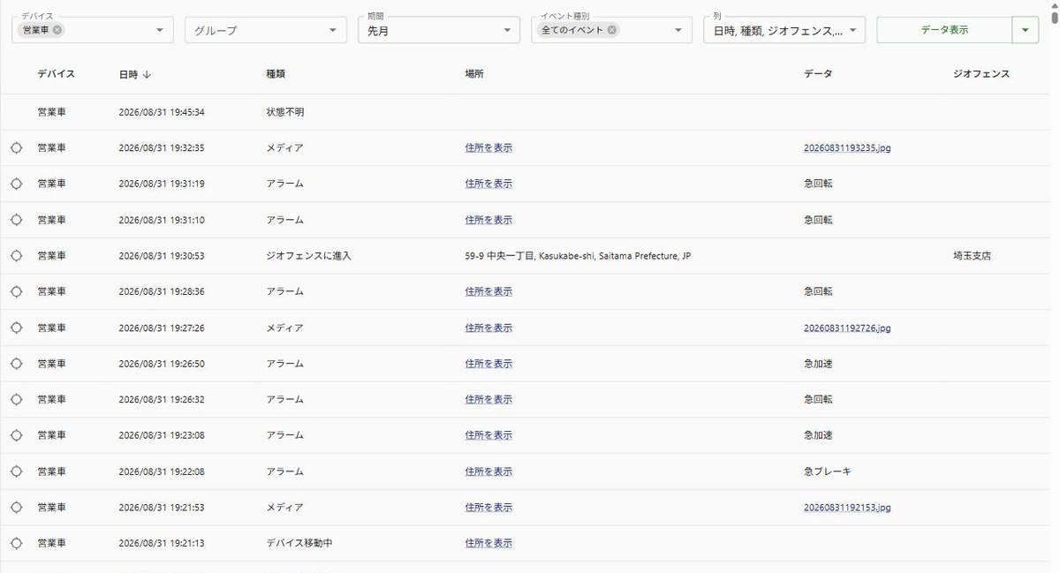Select the 2026/08/31 19:22:08 timestamp
Viewport: 1060px width, 573px height.
click(x=162, y=471)
